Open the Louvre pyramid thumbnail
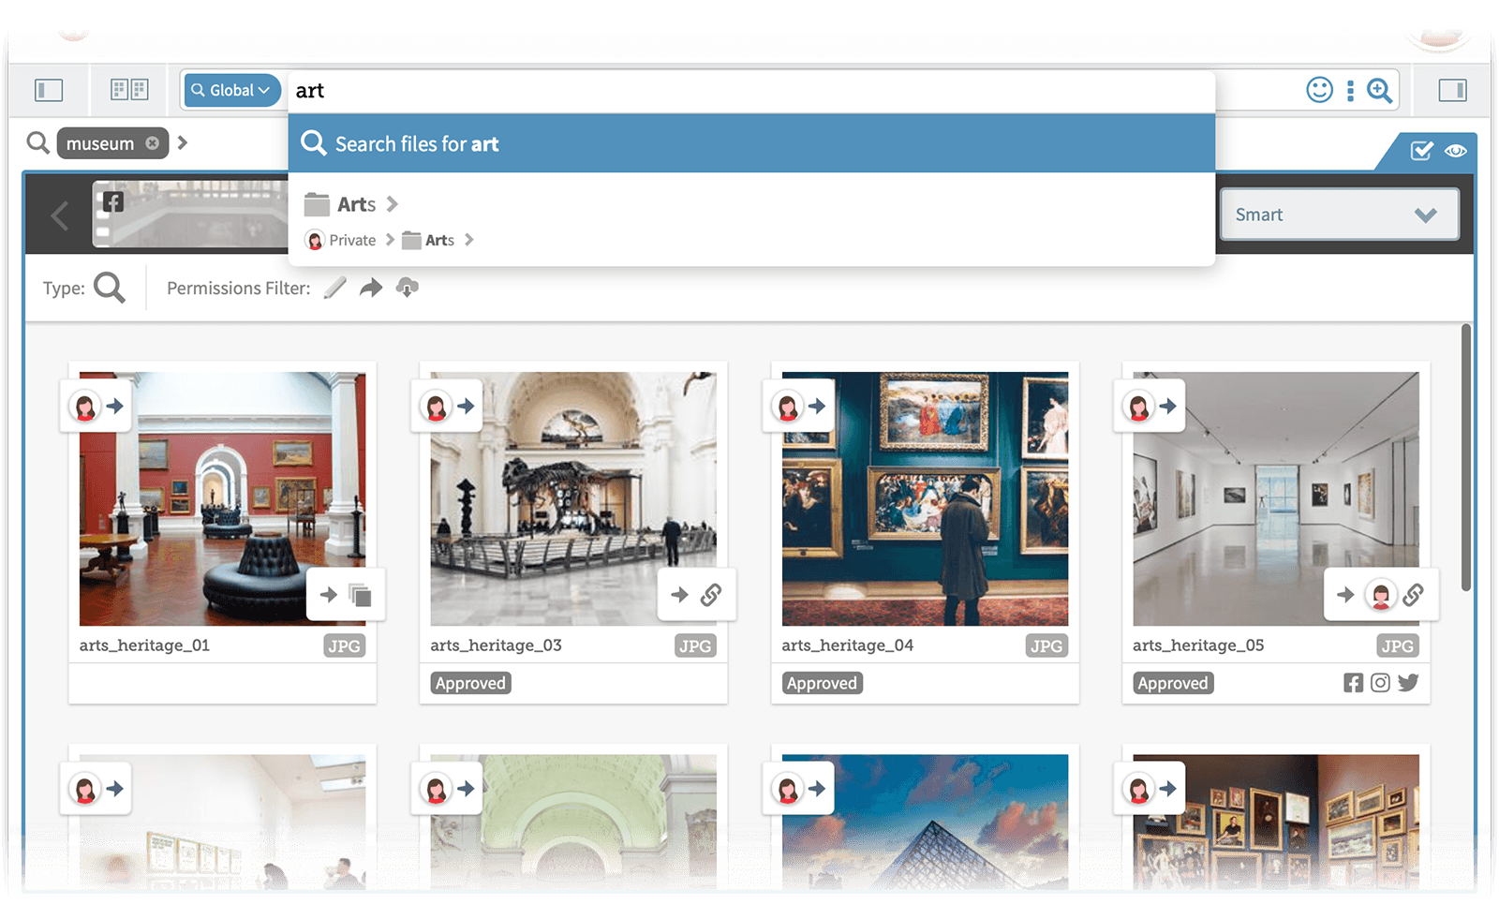The image size is (1499, 919). point(925,822)
